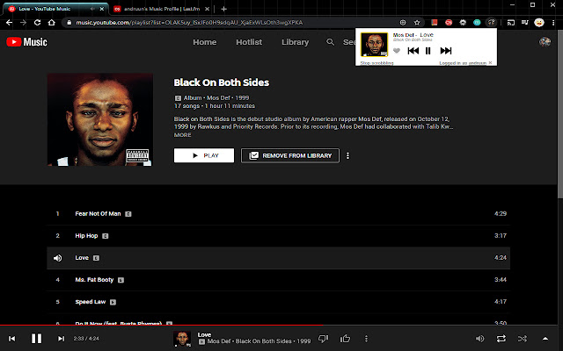Like the current song with thumbs up
Screen dimensions: 563x351
click(x=345, y=339)
